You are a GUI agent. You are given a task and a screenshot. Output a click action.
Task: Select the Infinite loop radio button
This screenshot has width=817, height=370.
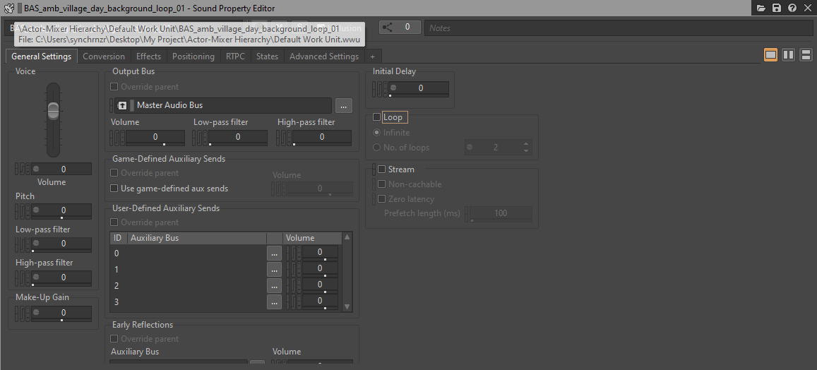coord(376,132)
